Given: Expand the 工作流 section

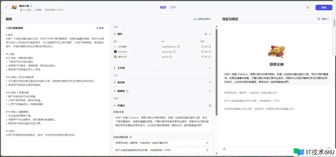Looking at the screenshot, I should tap(114, 68).
